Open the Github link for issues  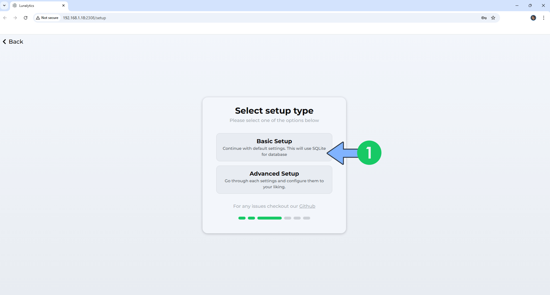coord(307,206)
